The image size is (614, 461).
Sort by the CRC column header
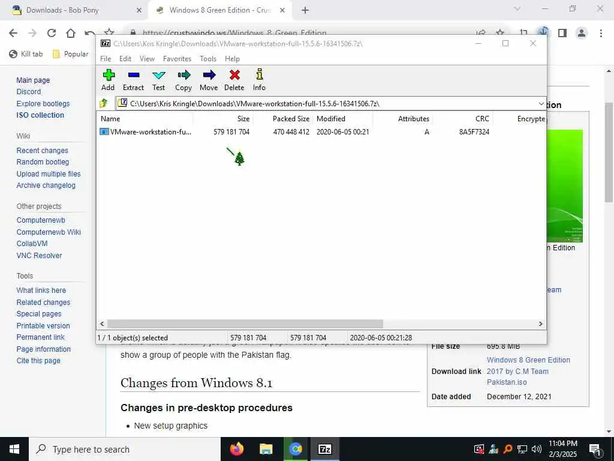coord(462,119)
